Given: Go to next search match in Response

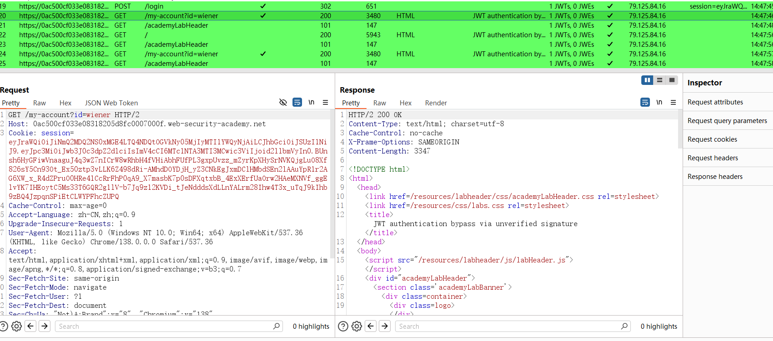Looking at the screenshot, I should [385, 326].
